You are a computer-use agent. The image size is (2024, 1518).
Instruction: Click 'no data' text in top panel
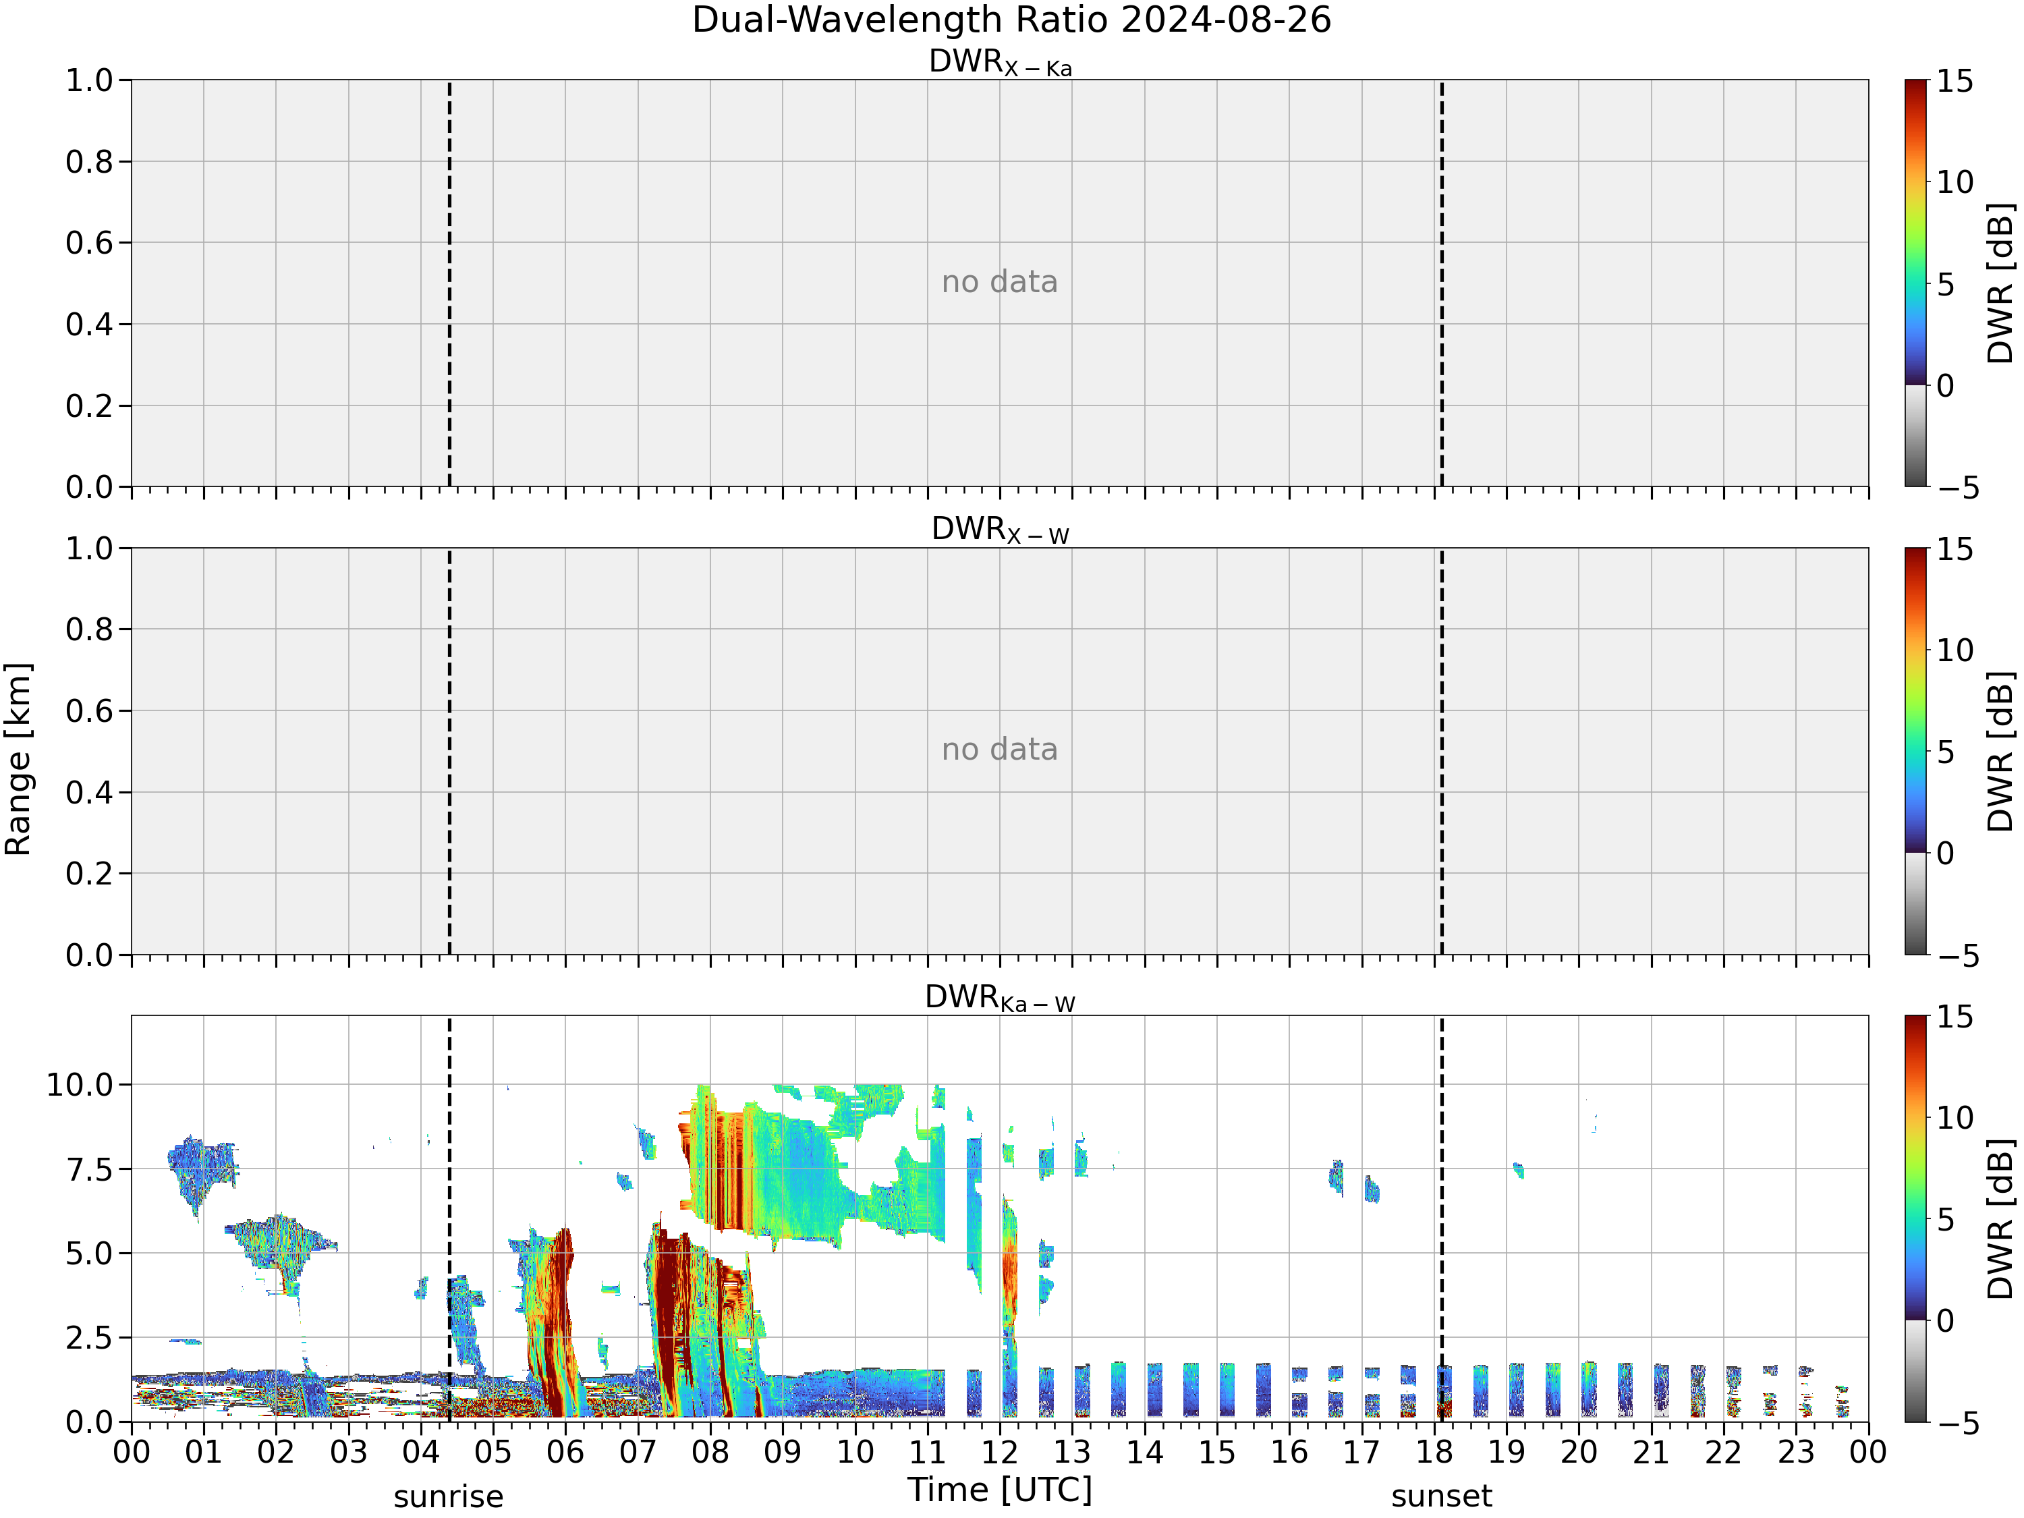(999, 282)
